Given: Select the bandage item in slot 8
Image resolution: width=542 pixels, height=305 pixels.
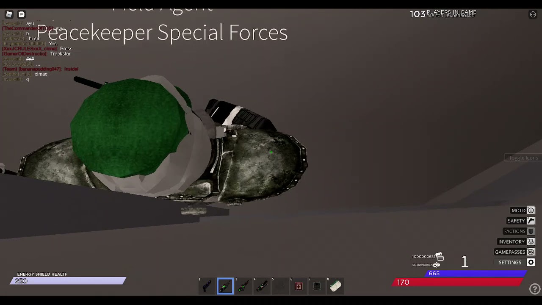Looking at the screenshot, I should click(x=335, y=286).
